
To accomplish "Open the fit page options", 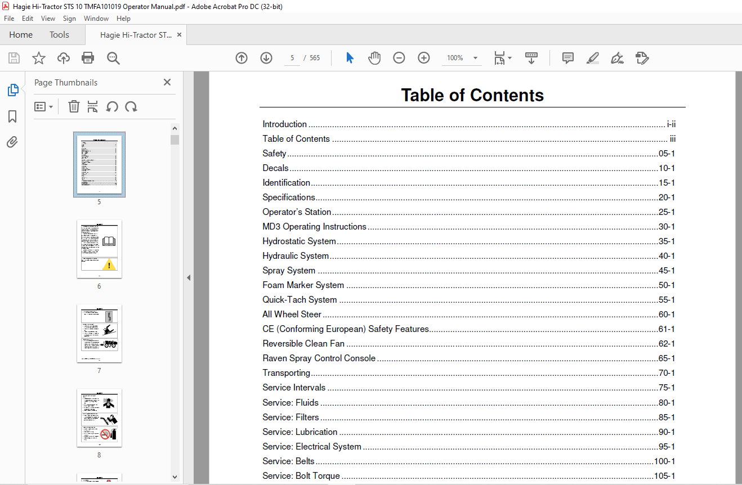I will [x=502, y=58].
